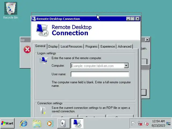Open the file explorer taskbar icon
This screenshot has width=172, height=129.
pos(37,124)
